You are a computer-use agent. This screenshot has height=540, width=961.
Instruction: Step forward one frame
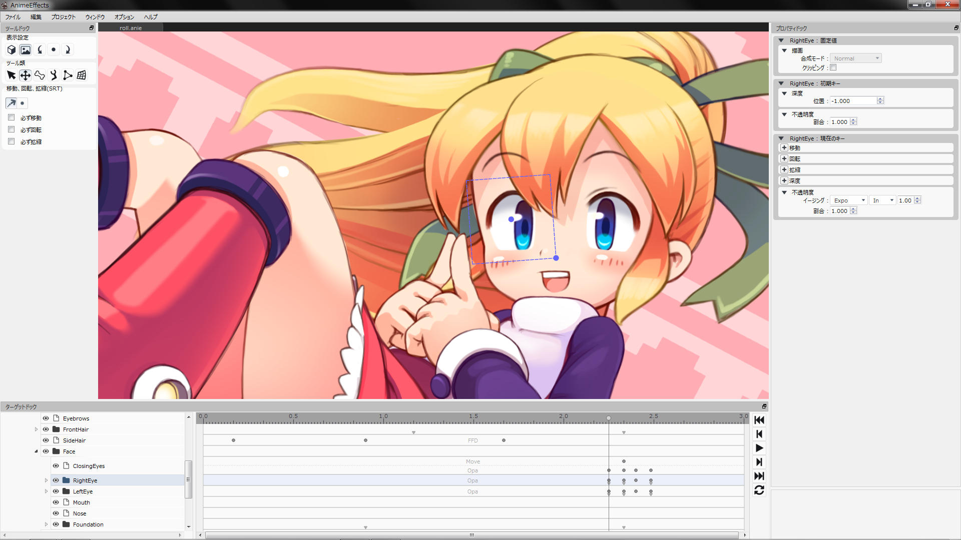coord(759,462)
